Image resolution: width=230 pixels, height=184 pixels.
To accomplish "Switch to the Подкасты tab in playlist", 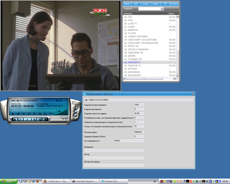I will point(174,4).
